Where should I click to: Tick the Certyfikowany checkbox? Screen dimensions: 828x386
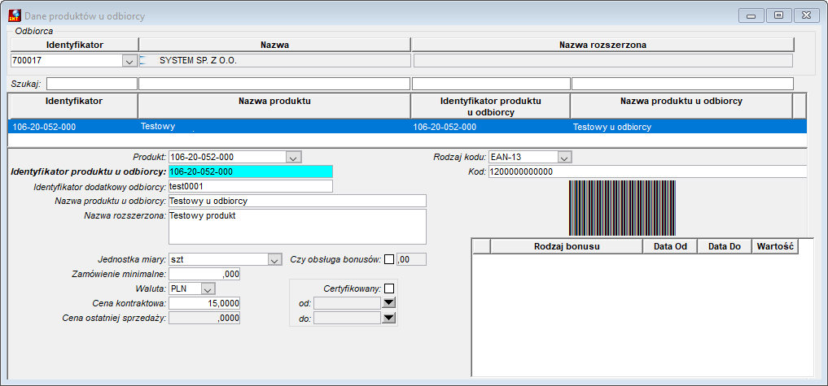click(x=389, y=288)
